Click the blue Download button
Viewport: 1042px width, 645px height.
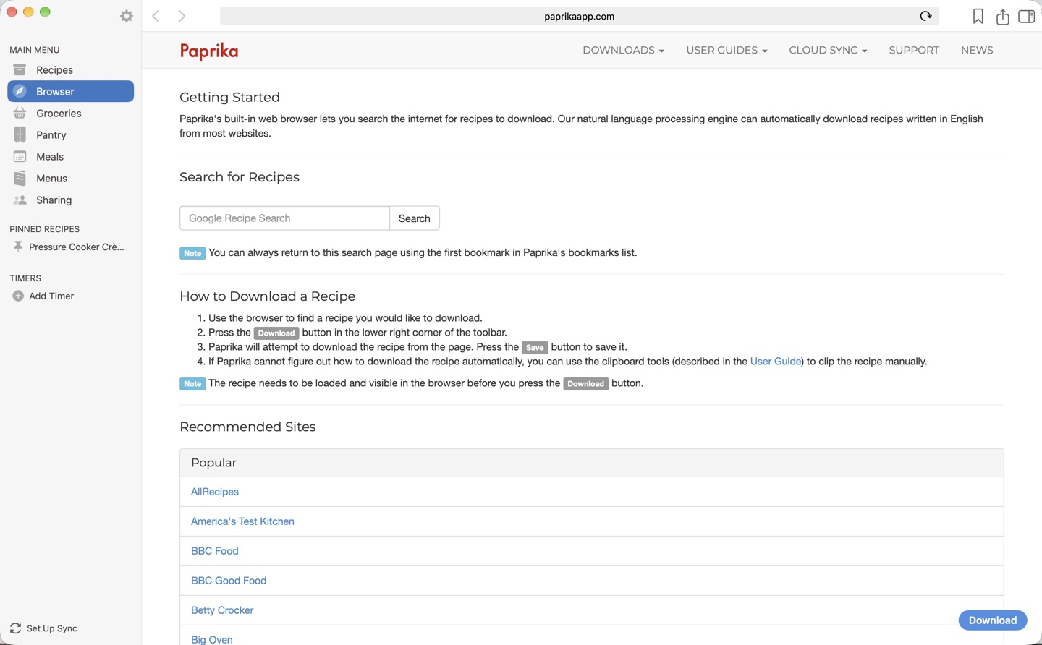[x=992, y=620]
